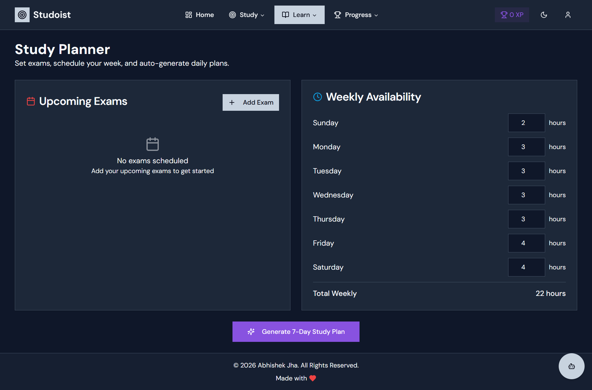The image size is (592, 390).
Task: Click the grid icon next to Home
Action: tap(189, 15)
